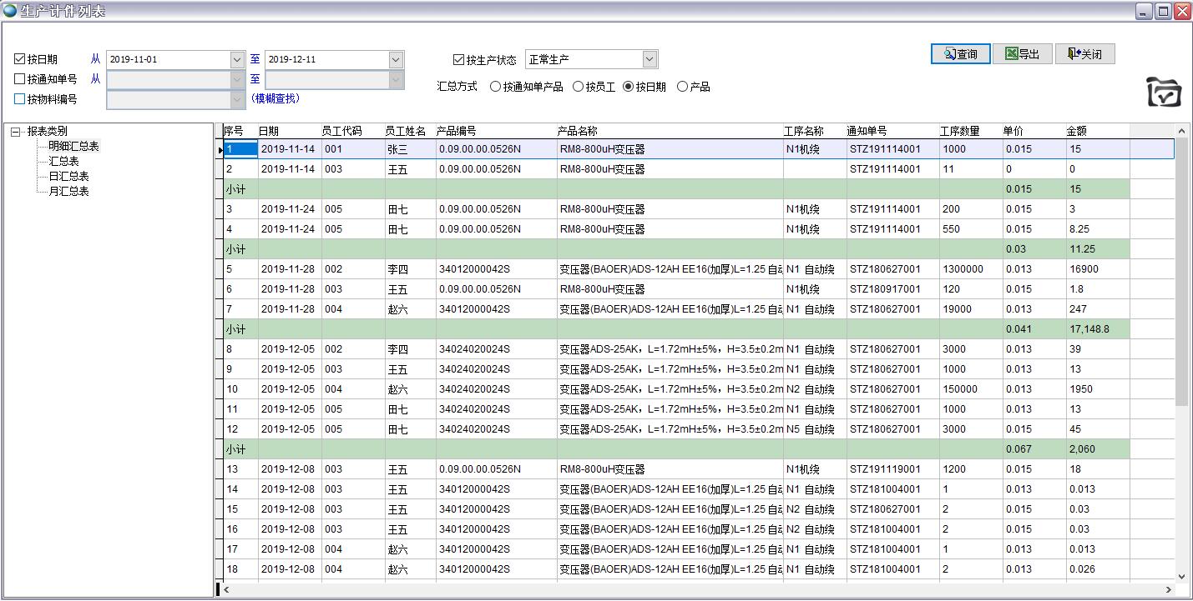Viewport: 1193px width, 601px height.
Task: Open the start date 2019-11-01 dropdown
Action: point(237,59)
